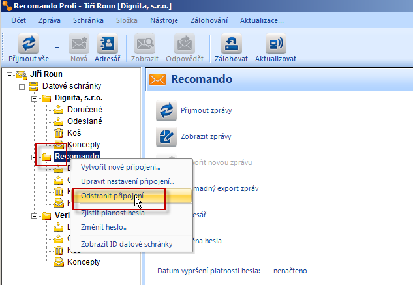Click Zobrazit zprávy link
This screenshot has width=413, height=285.
click(206, 136)
